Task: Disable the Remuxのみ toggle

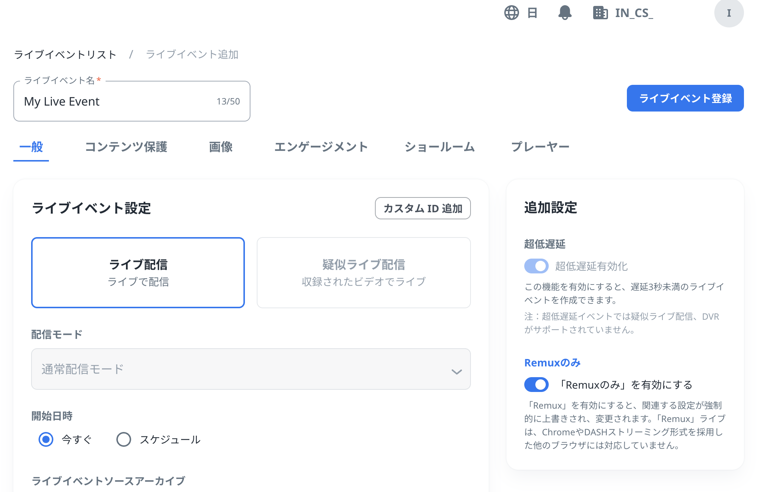Action: [536, 385]
